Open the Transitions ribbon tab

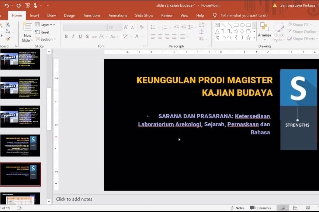point(92,15)
